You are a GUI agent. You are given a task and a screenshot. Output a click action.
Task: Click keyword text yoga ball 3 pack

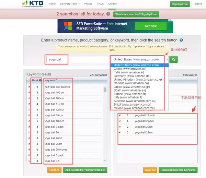tap(54, 155)
